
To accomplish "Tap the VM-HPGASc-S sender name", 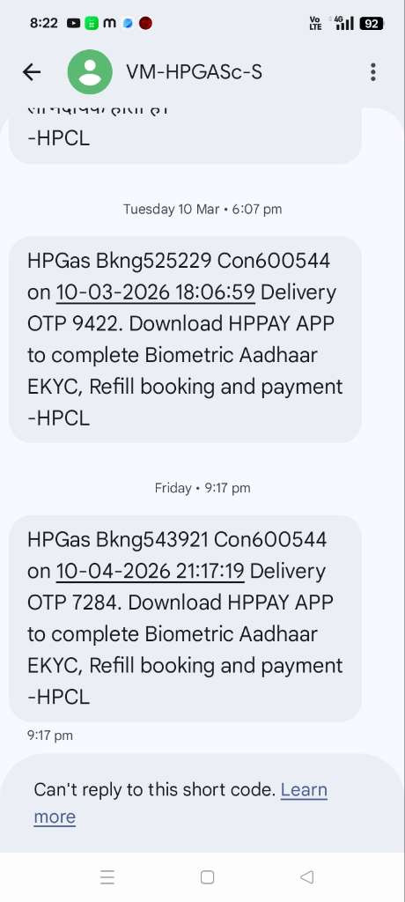I will [194, 72].
